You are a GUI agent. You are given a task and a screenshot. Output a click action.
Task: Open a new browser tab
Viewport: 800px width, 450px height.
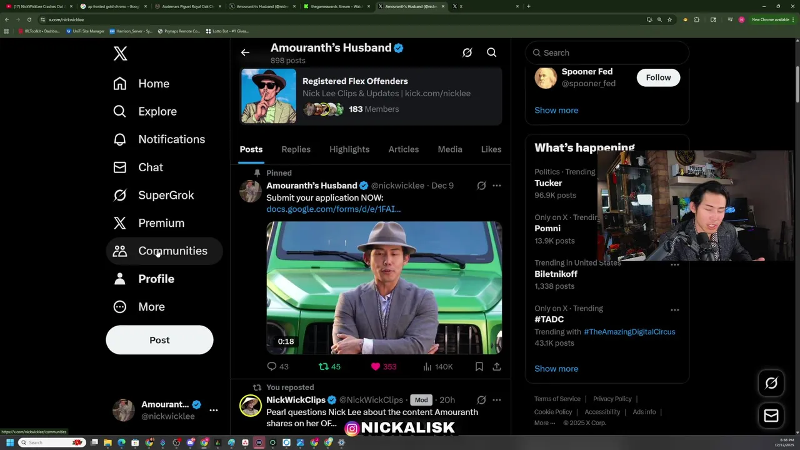tap(529, 6)
